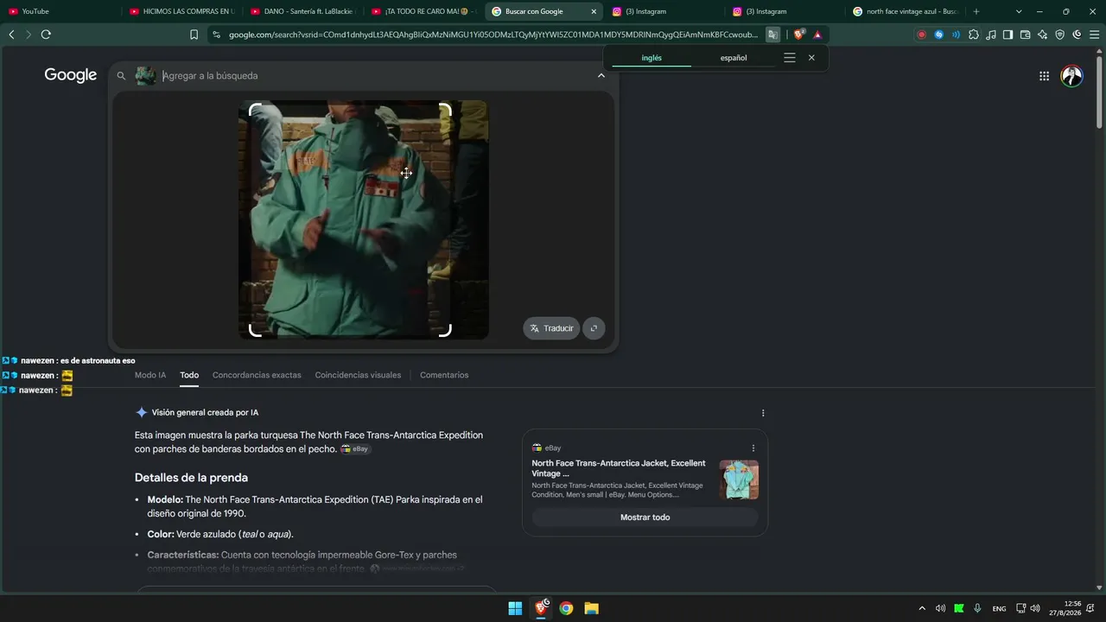Click the search magnifier icon

point(122,76)
